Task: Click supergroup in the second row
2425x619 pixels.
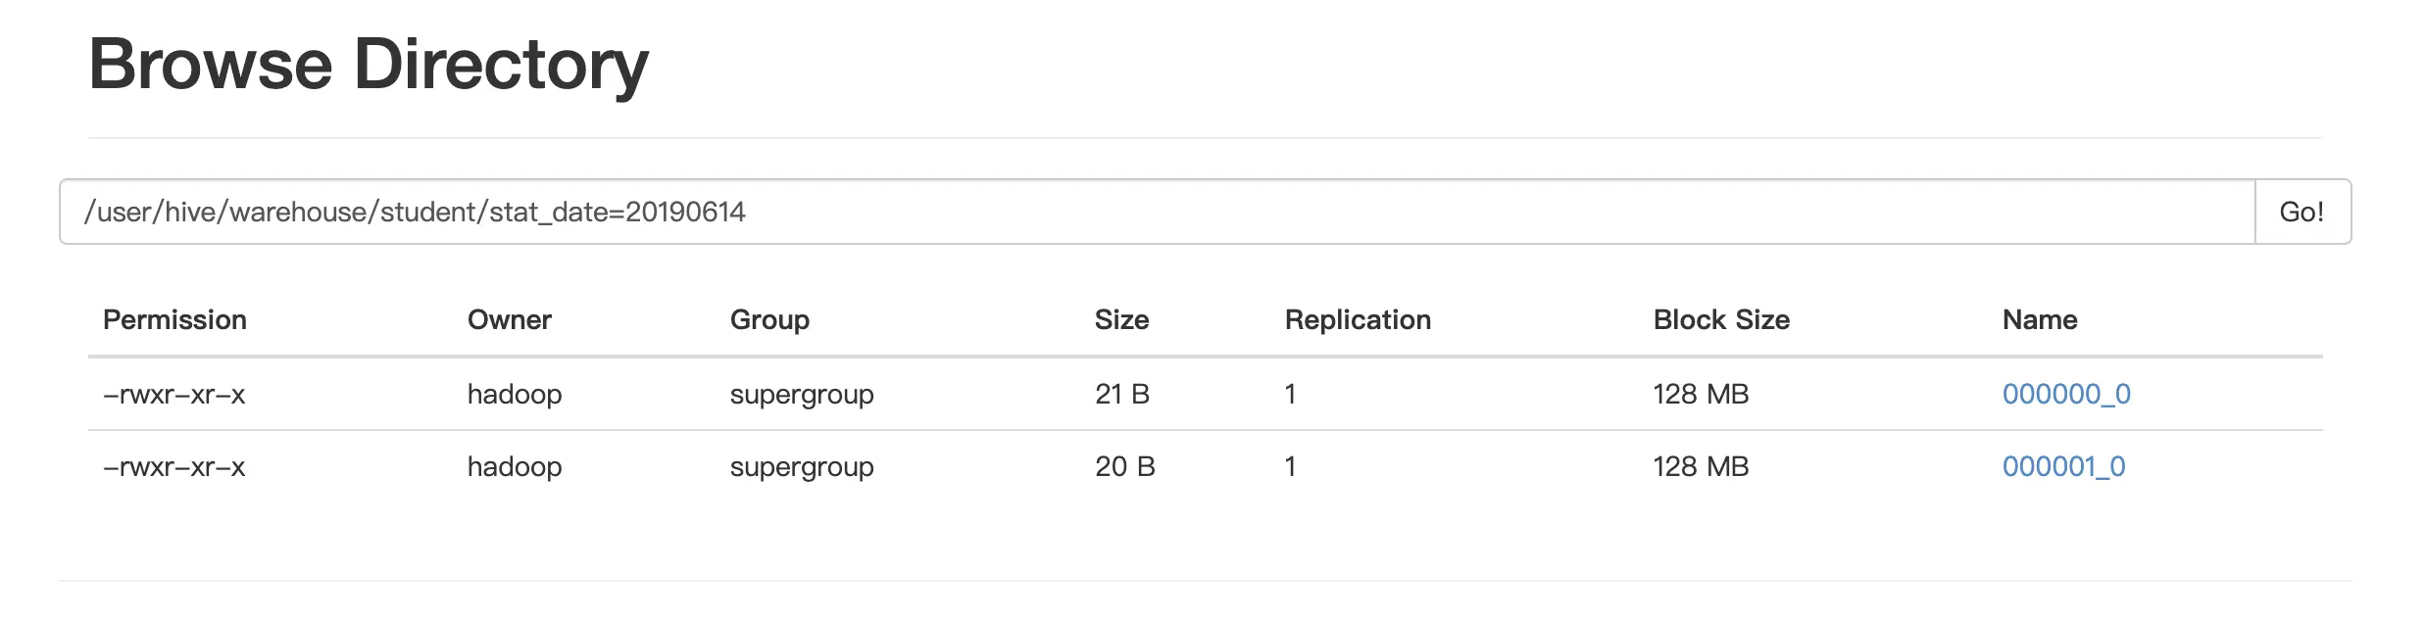Action: click(801, 466)
